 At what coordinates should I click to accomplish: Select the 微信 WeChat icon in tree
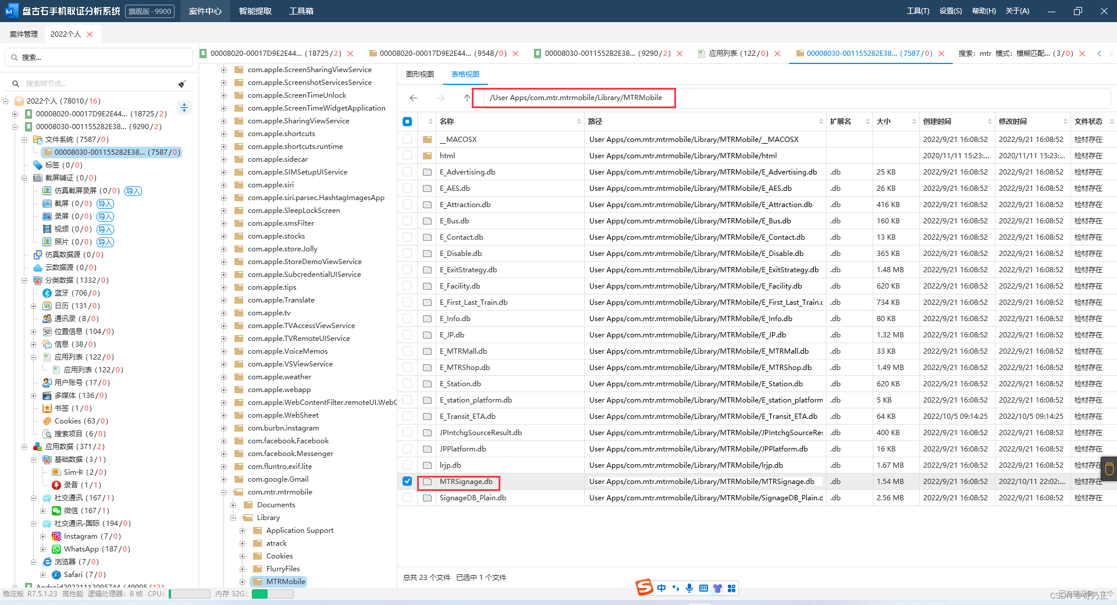(56, 511)
